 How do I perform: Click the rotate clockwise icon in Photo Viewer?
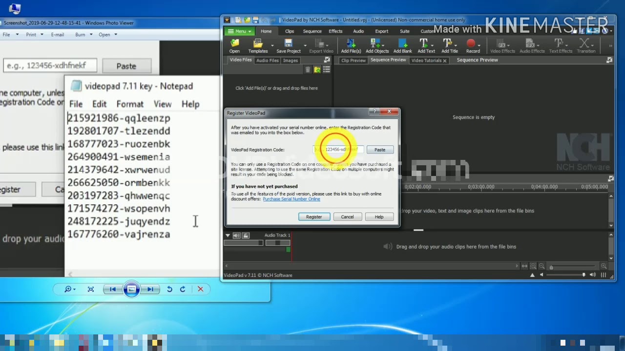183,289
